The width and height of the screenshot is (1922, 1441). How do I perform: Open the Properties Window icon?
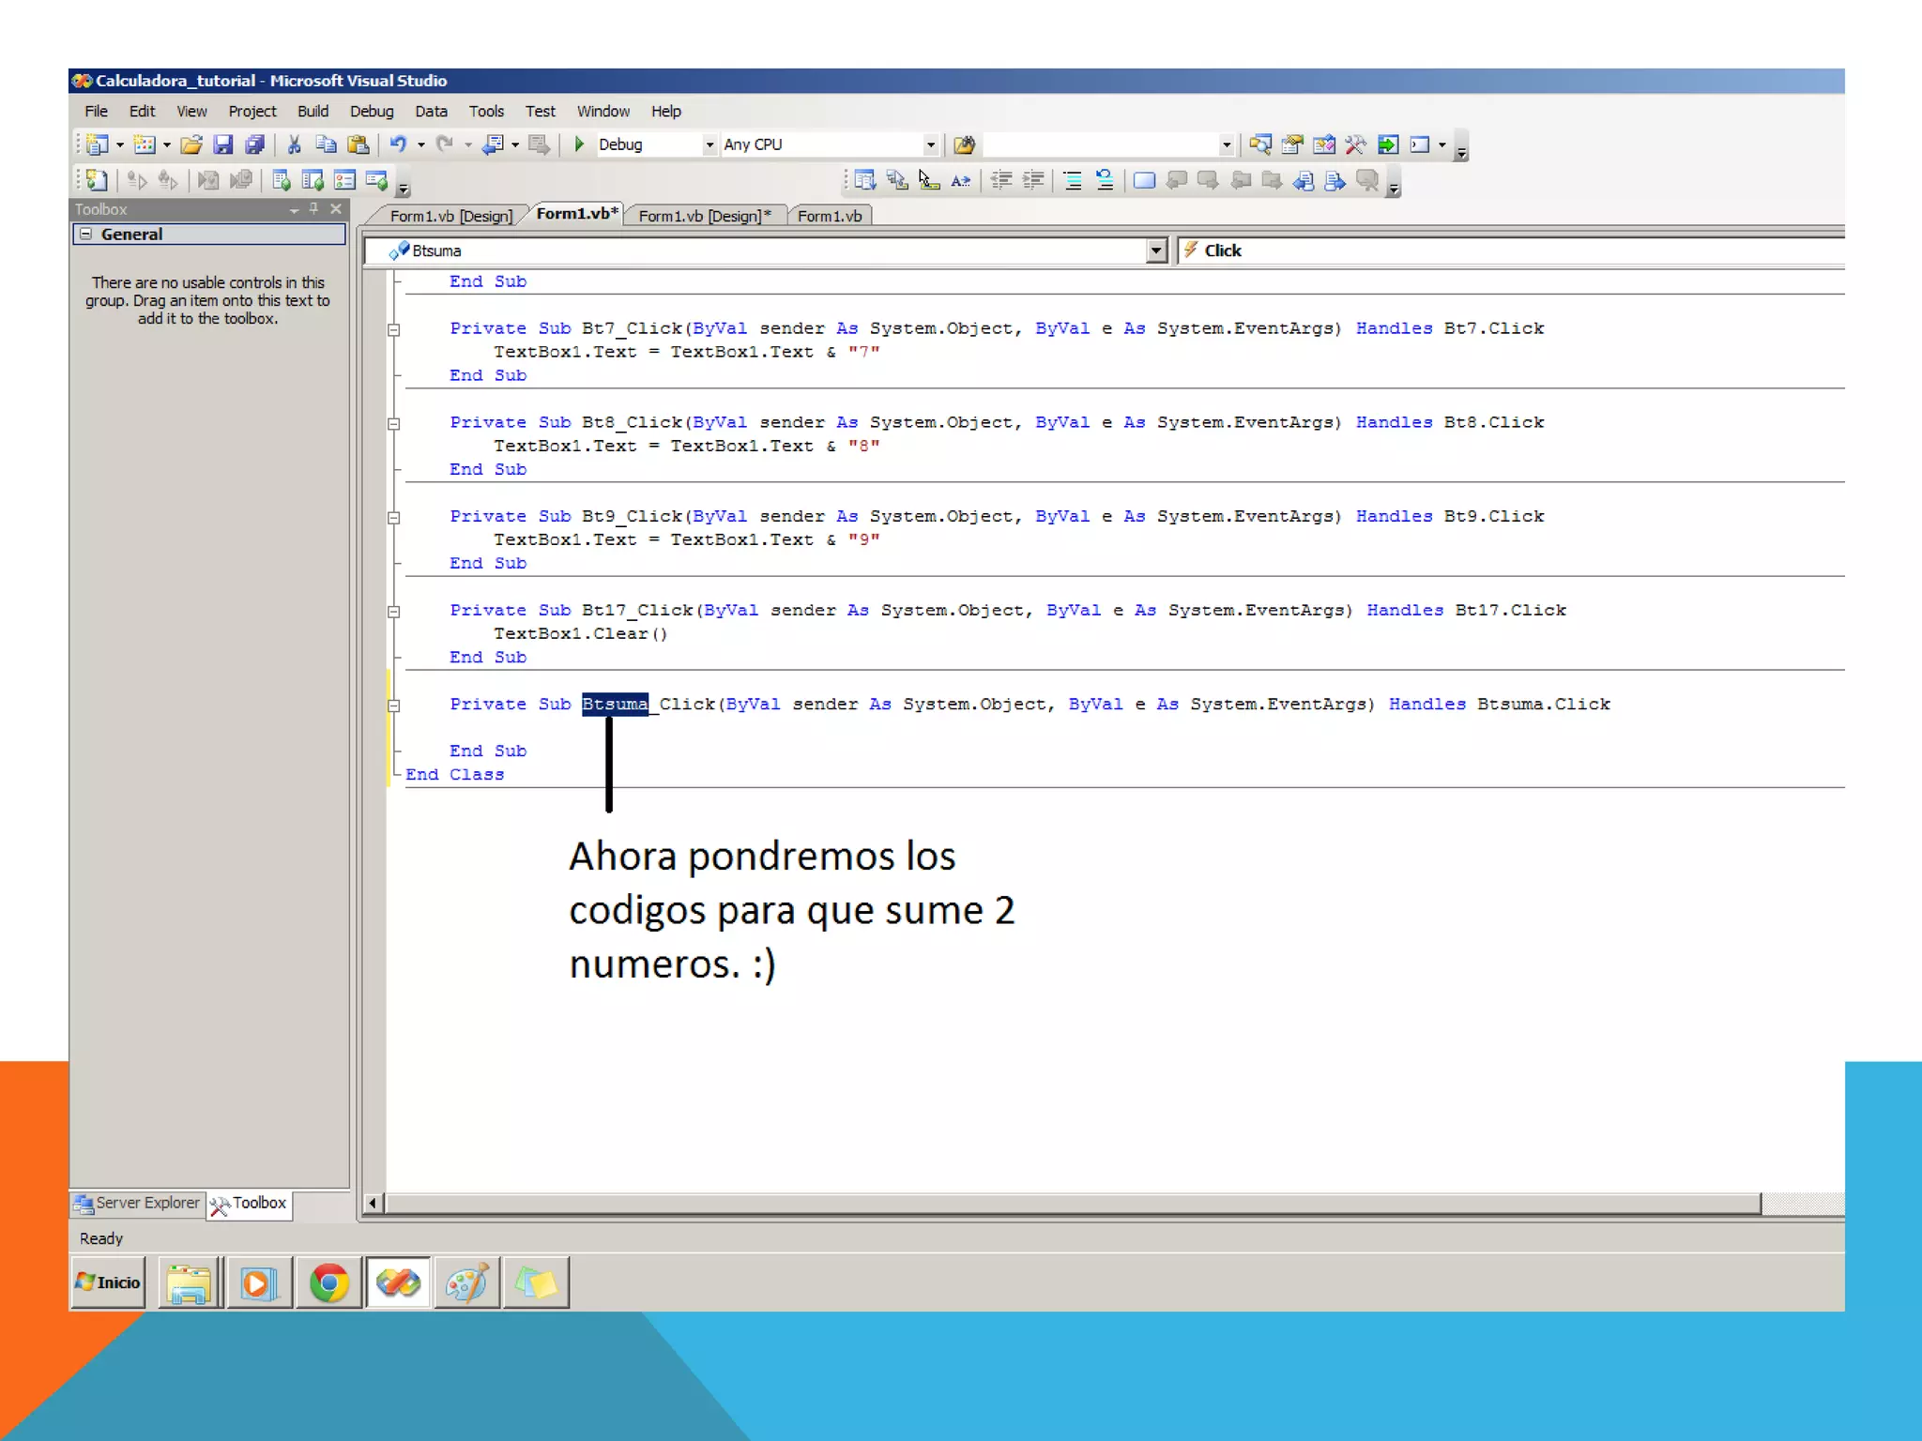click(x=1292, y=144)
